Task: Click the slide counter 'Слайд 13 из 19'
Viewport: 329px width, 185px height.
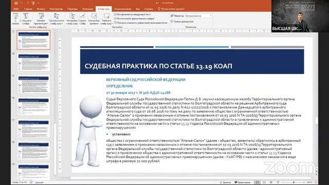Action: pyautogui.click(x=20, y=182)
